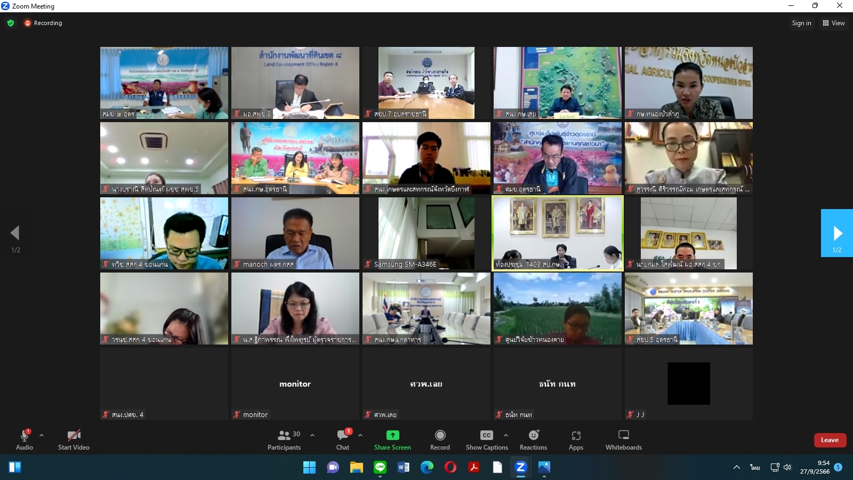The width and height of the screenshot is (853, 480).
Task: Open notification center badge
Action: 838,467
